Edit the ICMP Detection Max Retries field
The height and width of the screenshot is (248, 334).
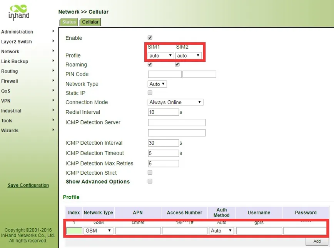coord(164,164)
